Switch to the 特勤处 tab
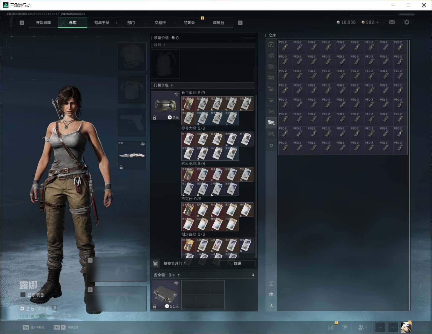The width and height of the screenshot is (432, 334). tap(189, 23)
